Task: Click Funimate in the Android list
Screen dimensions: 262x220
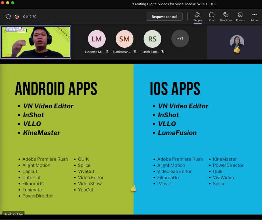Action: coord(32,190)
